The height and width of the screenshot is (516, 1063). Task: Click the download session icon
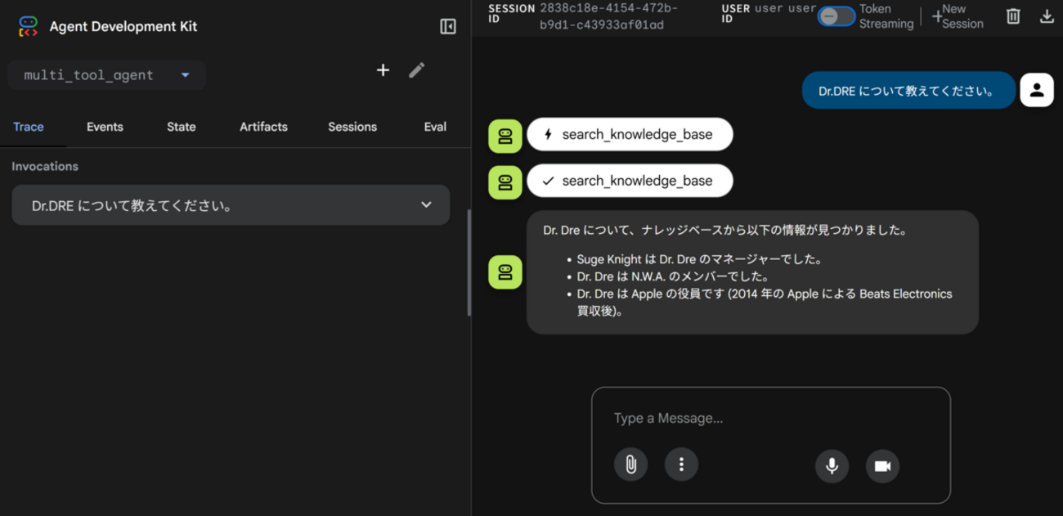pos(1047,16)
